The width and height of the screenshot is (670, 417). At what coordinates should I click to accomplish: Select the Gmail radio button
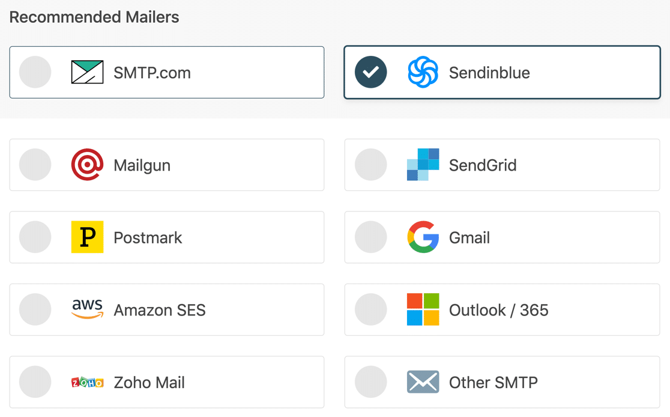pos(371,237)
